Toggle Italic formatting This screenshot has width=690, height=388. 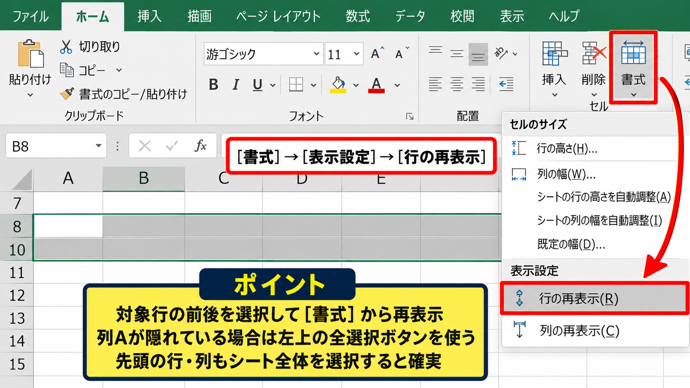[236, 85]
